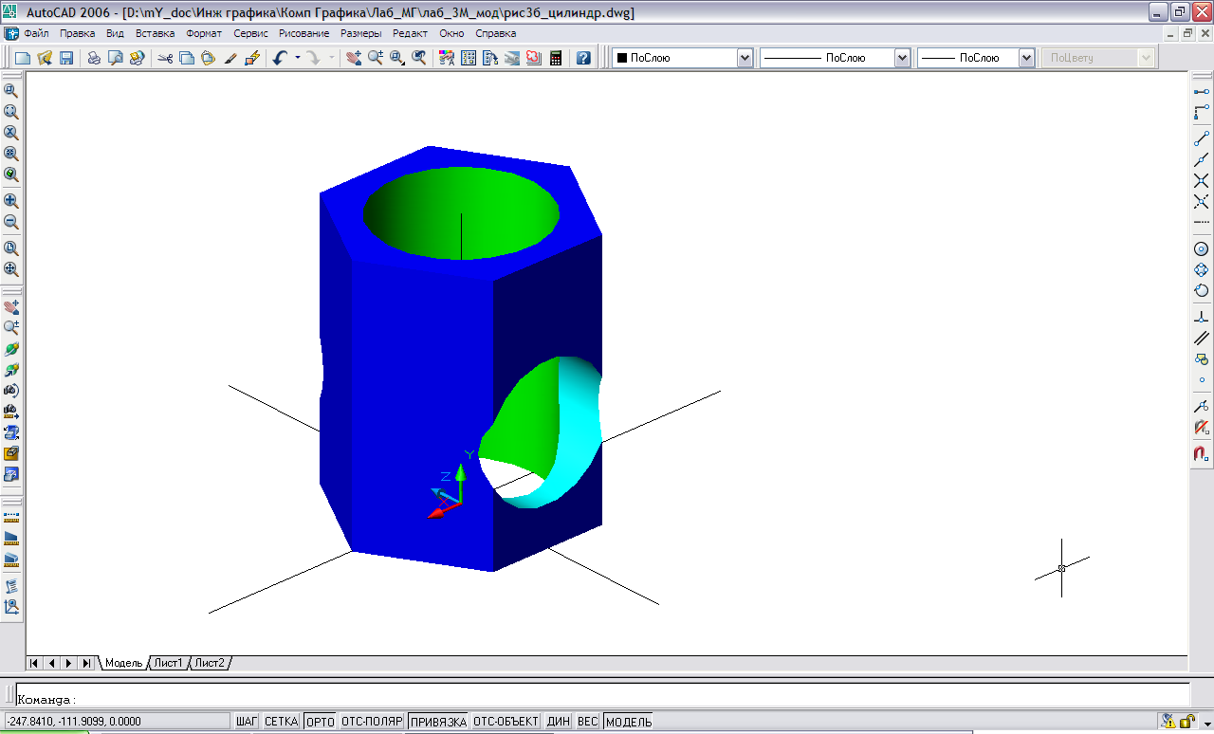
Task: Select the Snap to Parallel icon
Action: pos(1201,338)
